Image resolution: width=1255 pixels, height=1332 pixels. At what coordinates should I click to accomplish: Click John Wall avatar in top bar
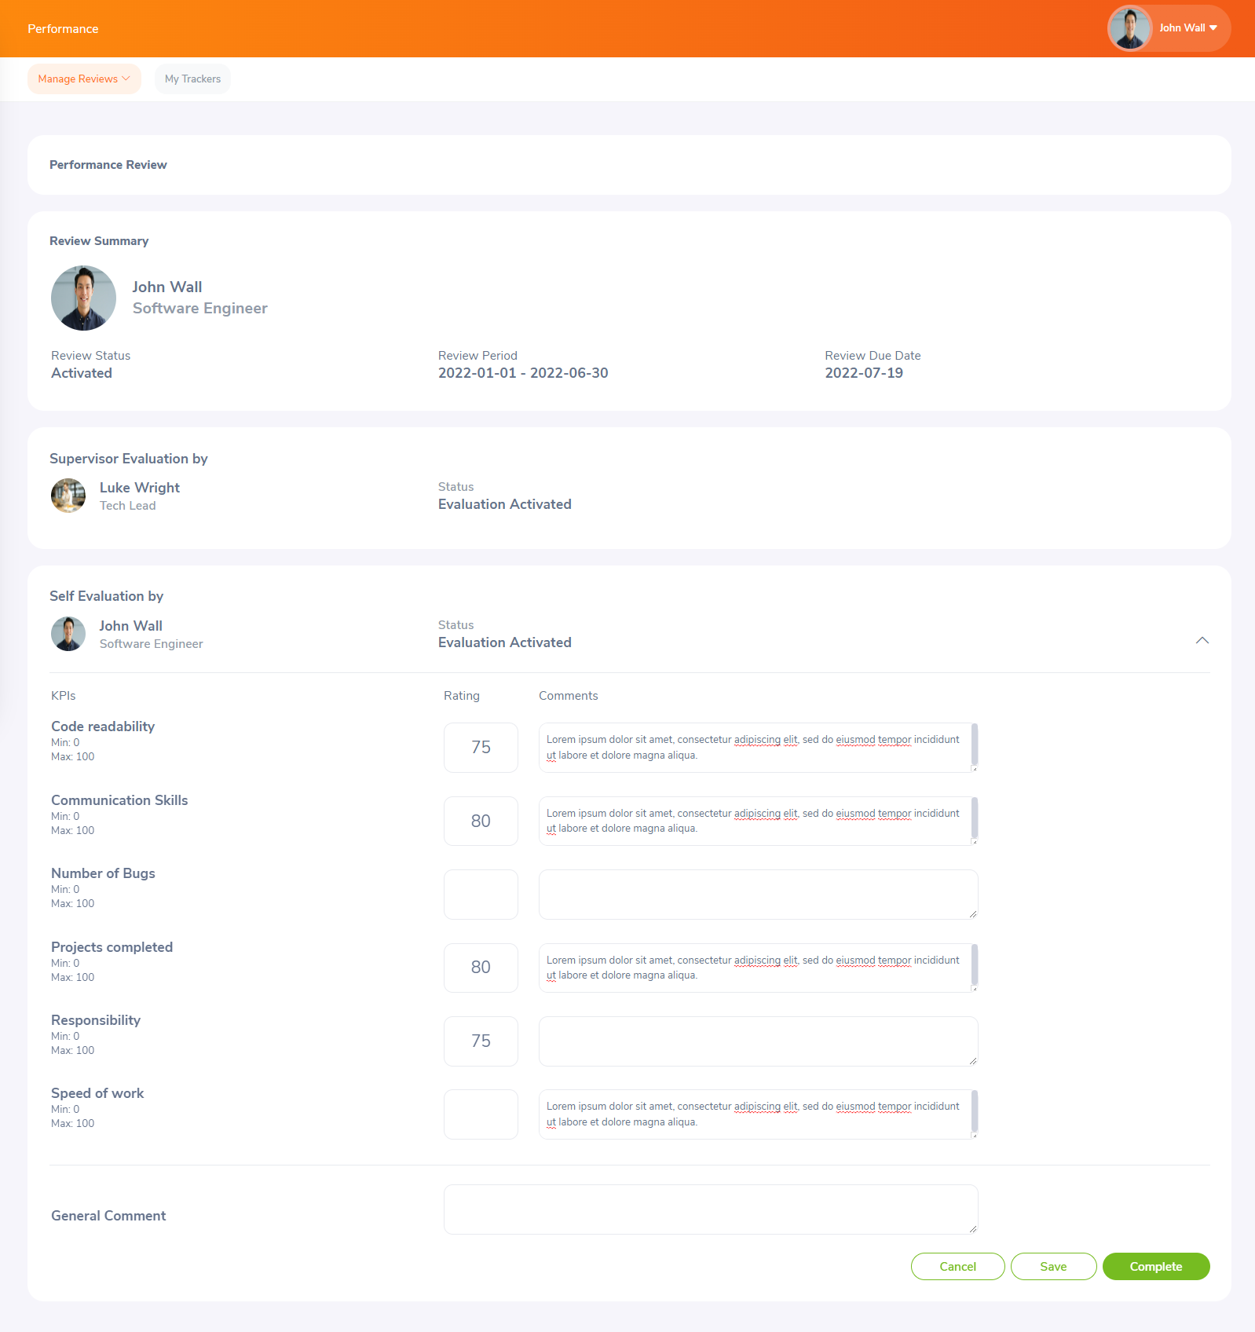pyautogui.click(x=1129, y=28)
